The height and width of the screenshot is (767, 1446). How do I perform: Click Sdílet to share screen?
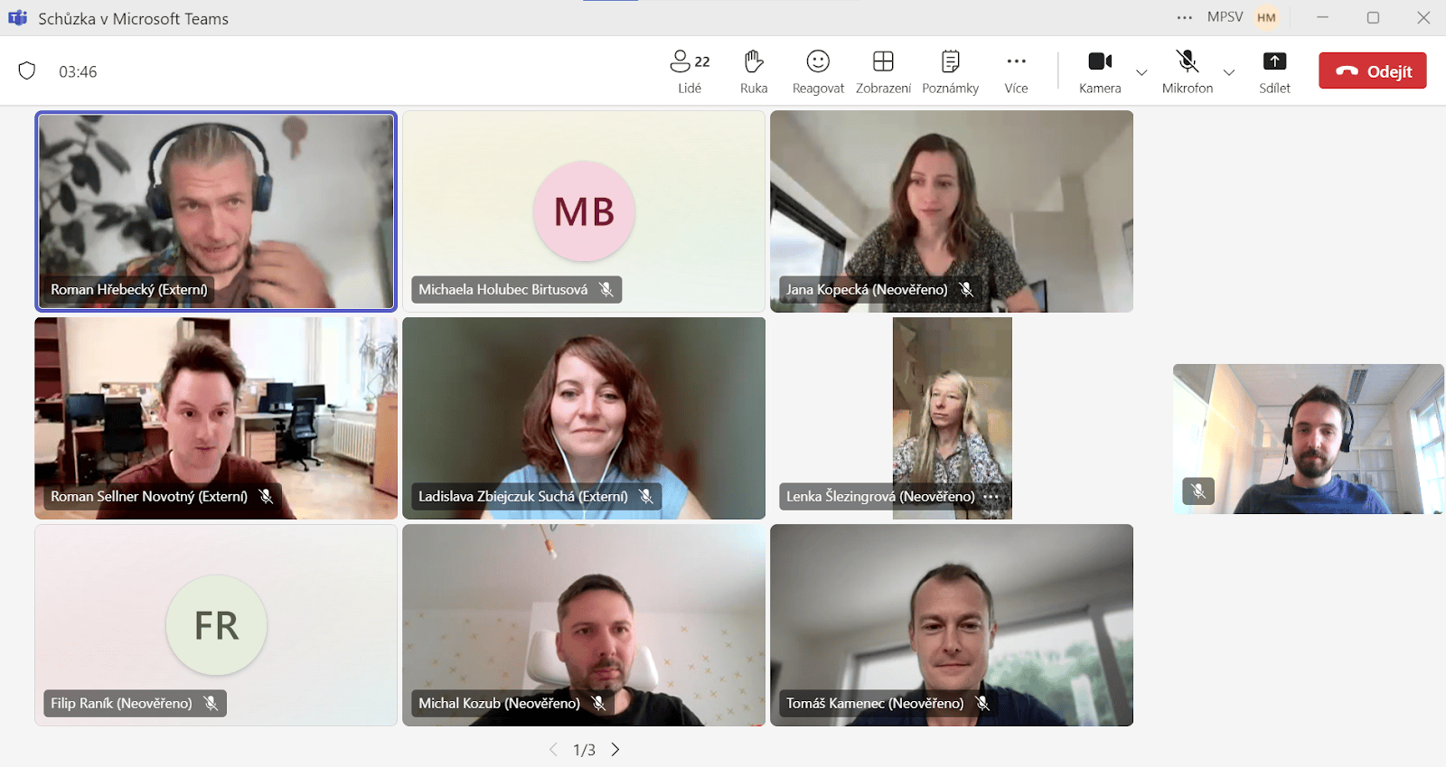click(1274, 71)
